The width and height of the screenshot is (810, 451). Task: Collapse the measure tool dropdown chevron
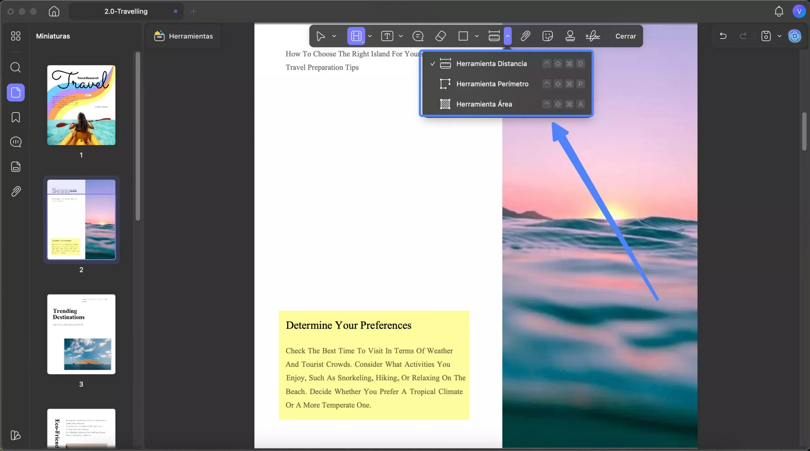(508, 36)
